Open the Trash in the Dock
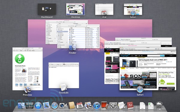180x112 pixels. [x=159, y=105]
